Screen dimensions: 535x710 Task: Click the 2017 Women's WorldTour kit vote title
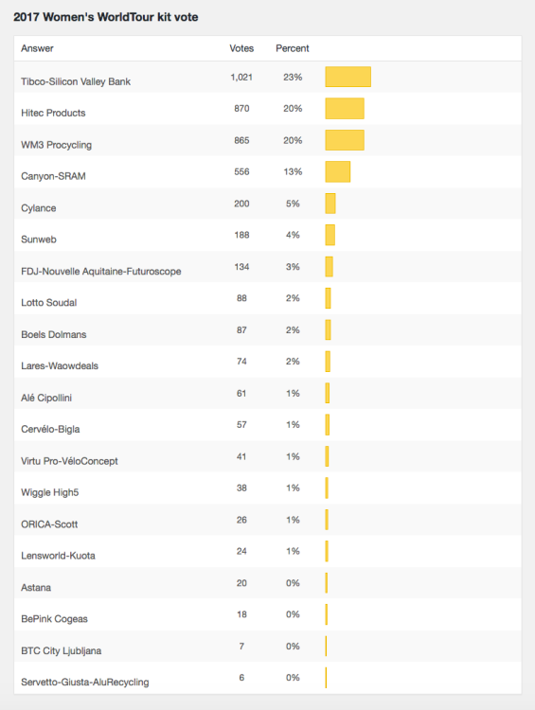click(106, 17)
